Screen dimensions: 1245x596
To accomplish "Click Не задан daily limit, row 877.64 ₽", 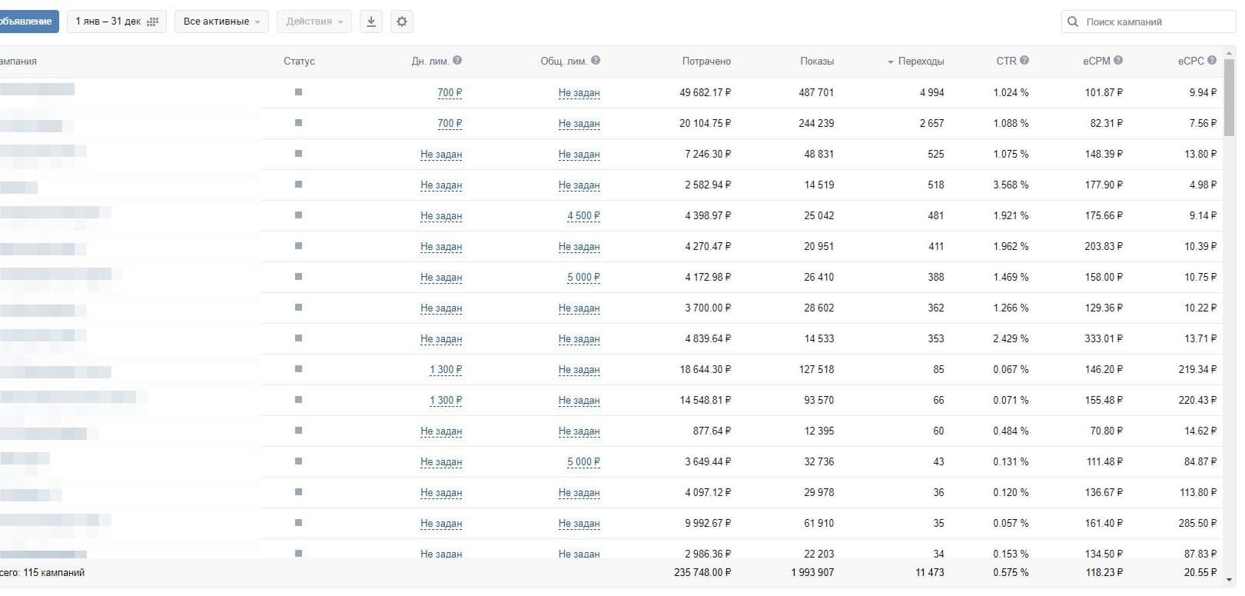I will click(441, 431).
